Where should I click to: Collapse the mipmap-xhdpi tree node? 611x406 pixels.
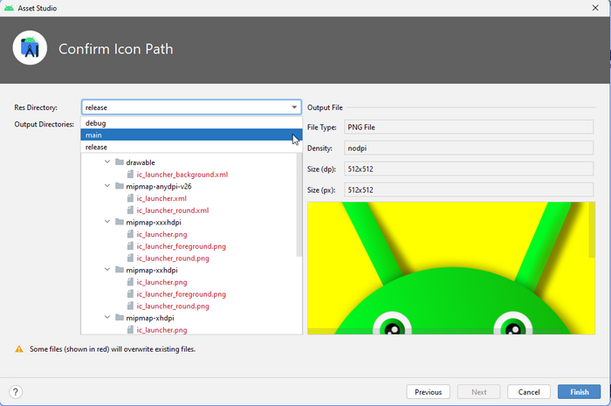[107, 319]
